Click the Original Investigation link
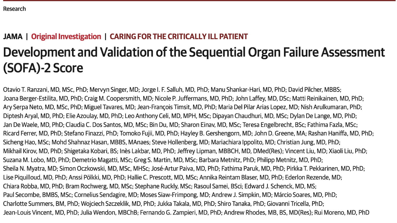Image resolution: width=397 pixels, height=223 pixels. (x=66, y=37)
